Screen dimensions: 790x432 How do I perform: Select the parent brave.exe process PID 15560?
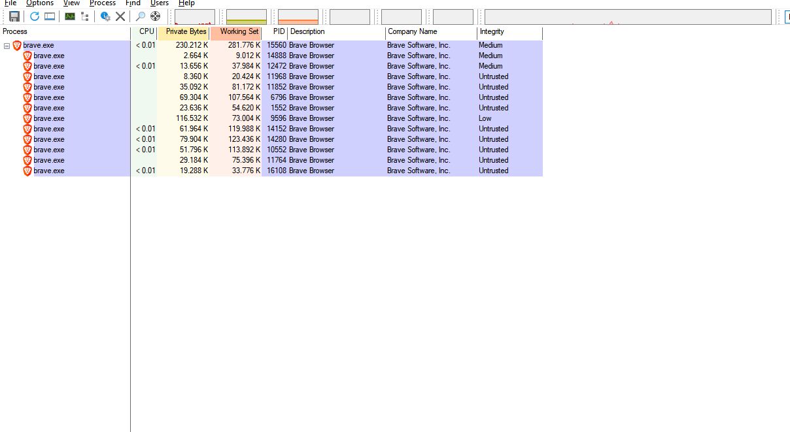pos(271,45)
